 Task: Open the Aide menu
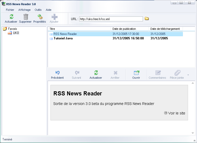[x=48, y=10]
